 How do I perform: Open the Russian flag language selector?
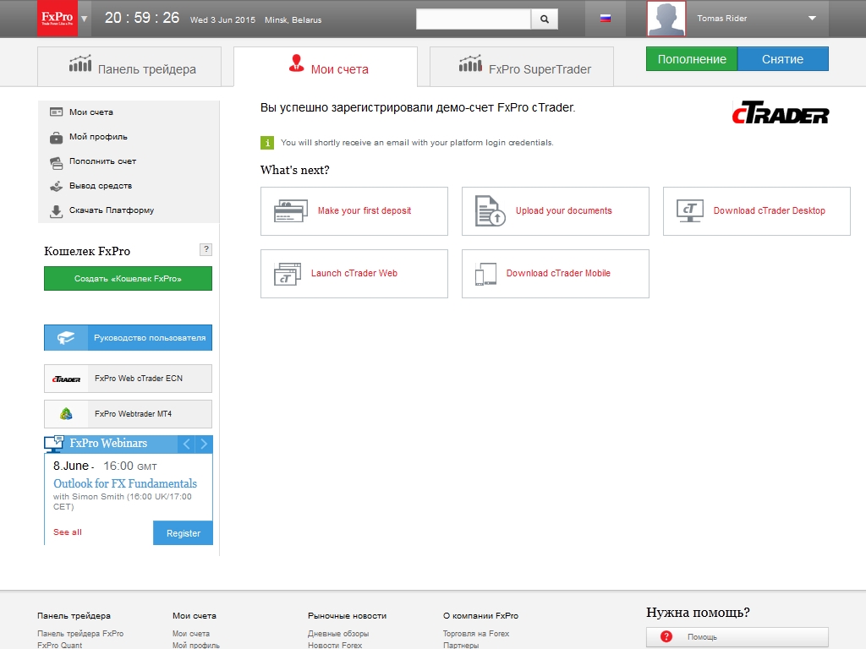606,19
